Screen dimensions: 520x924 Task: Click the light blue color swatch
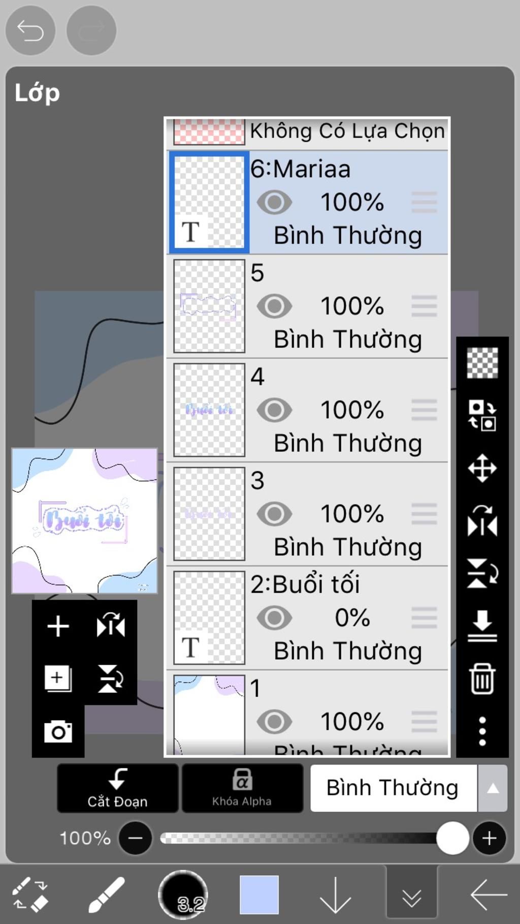(x=259, y=895)
